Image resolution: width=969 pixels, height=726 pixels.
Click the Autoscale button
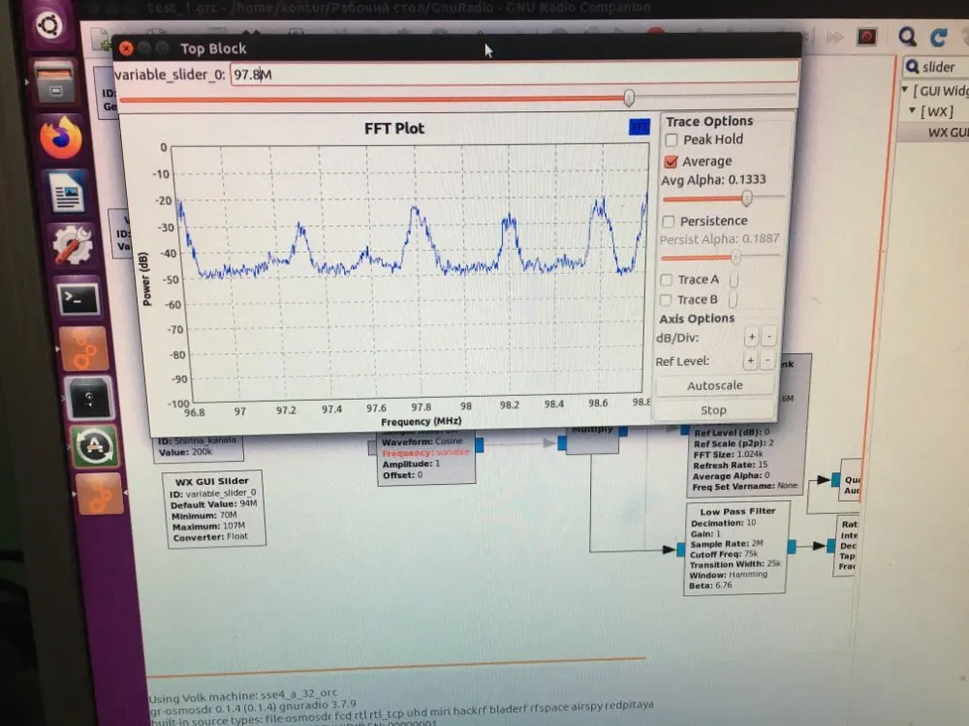[x=715, y=385]
